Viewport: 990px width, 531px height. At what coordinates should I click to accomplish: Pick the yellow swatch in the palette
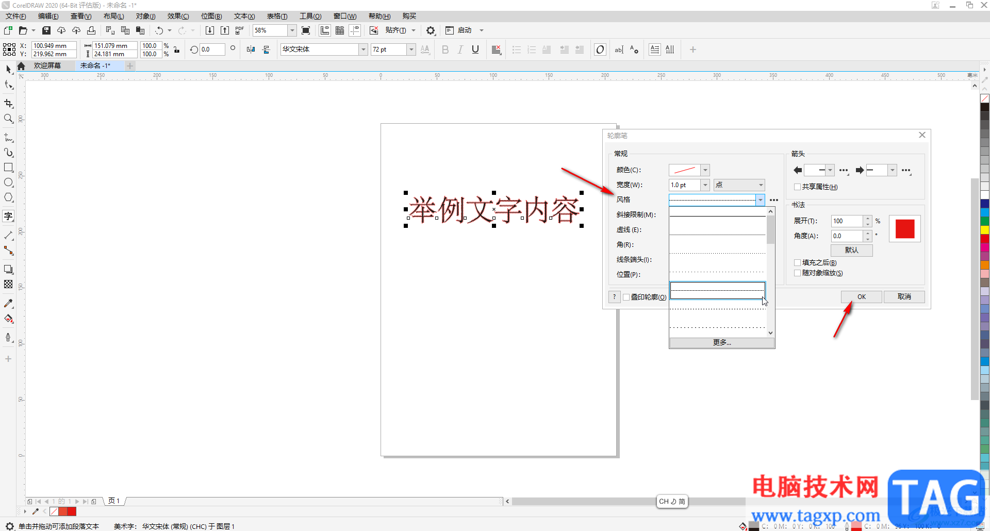point(985,230)
